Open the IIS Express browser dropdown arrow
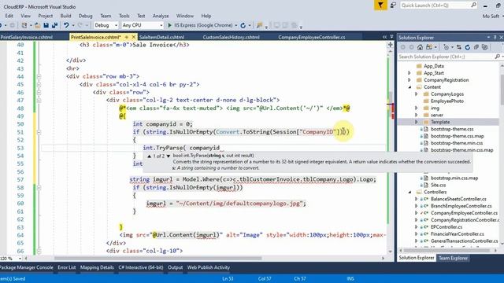504x283 pixels. click(x=236, y=25)
